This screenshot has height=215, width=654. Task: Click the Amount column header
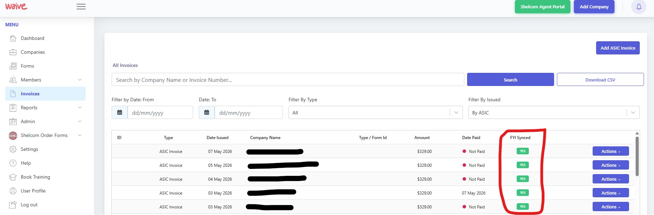pyautogui.click(x=422, y=138)
